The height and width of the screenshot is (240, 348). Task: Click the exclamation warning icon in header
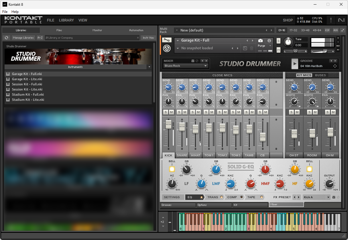tap(331, 20)
